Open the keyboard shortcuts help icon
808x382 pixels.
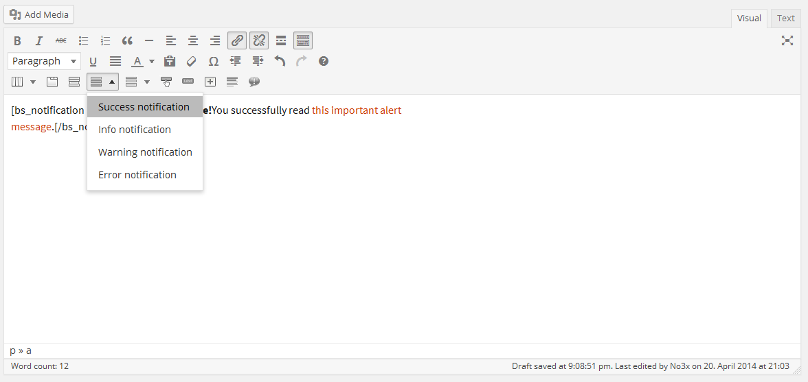pyautogui.click(x=324, y=61)
